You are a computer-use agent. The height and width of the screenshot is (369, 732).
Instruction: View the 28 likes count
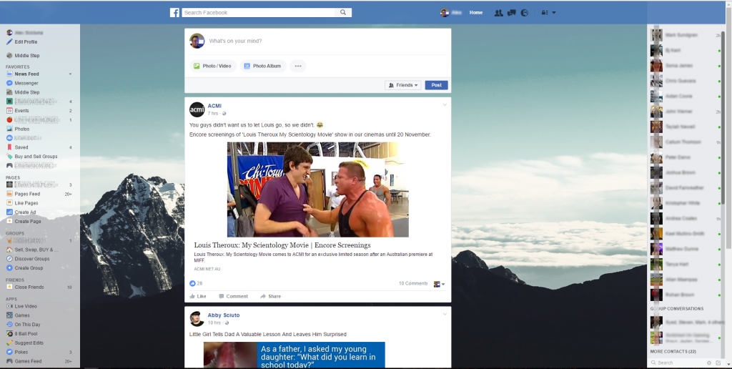coord(196,283)
